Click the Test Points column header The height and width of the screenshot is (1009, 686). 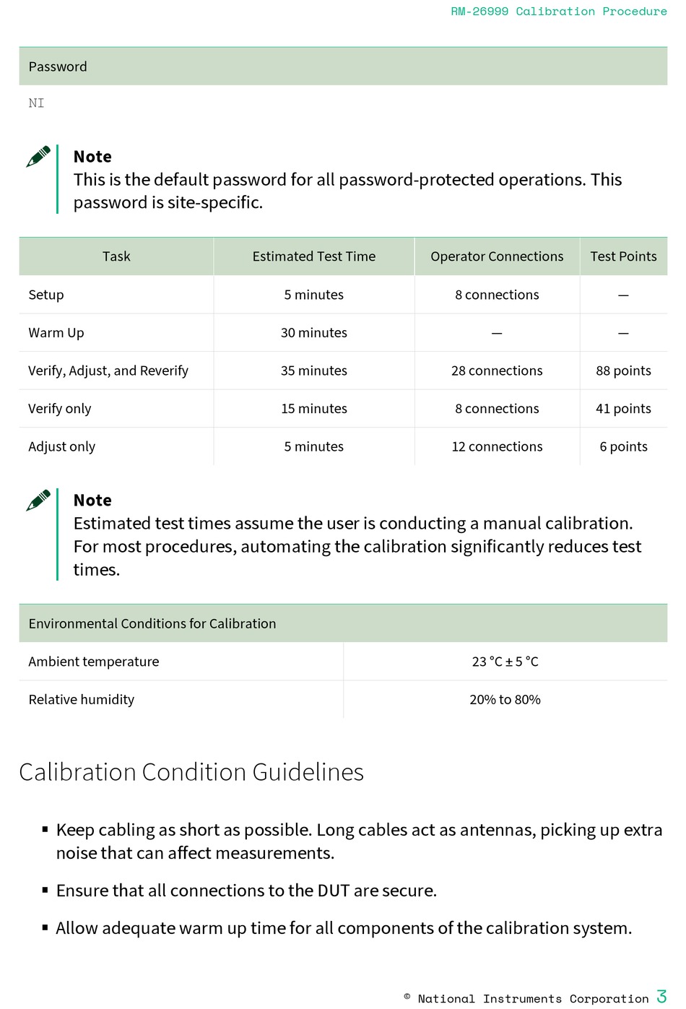tap(624, 256)
